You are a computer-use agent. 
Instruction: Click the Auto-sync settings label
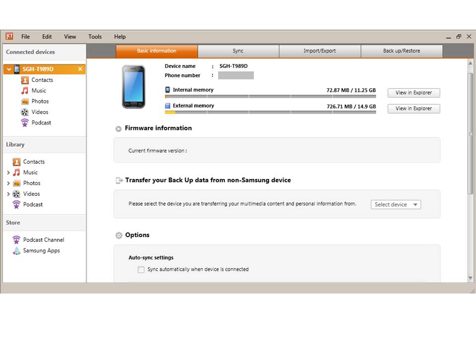[x=151, y=258]
